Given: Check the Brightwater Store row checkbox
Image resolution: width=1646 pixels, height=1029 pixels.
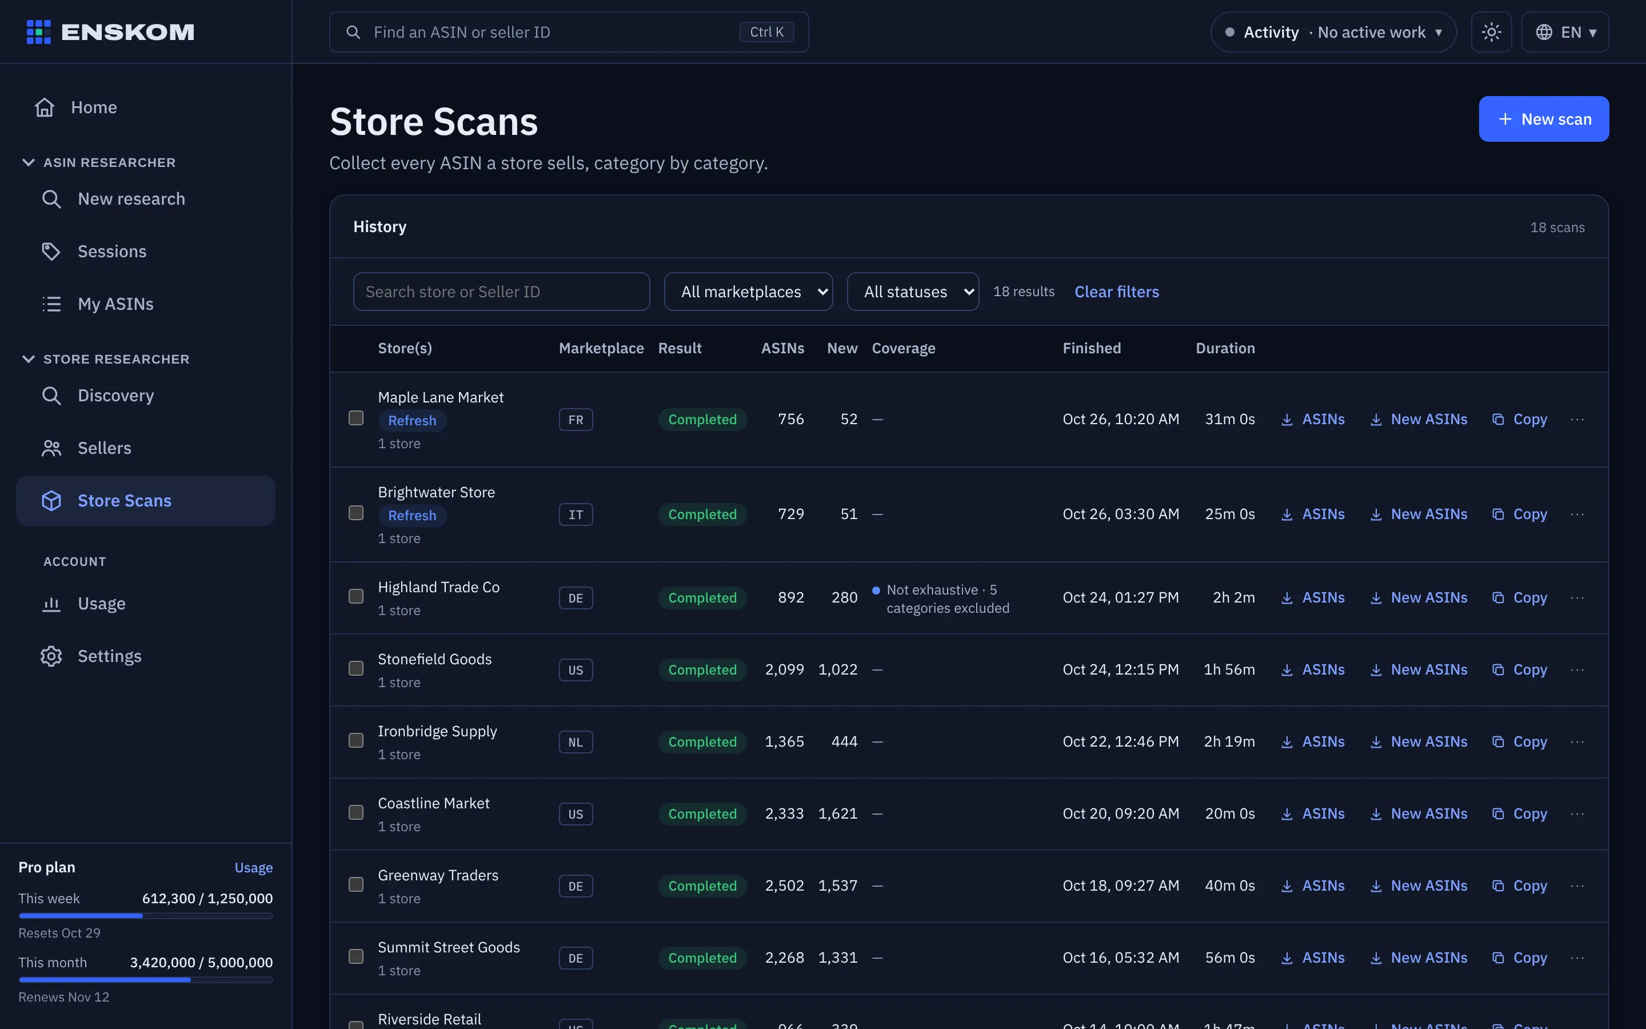Looking at the screenshot, I should [x=355, y=513].
